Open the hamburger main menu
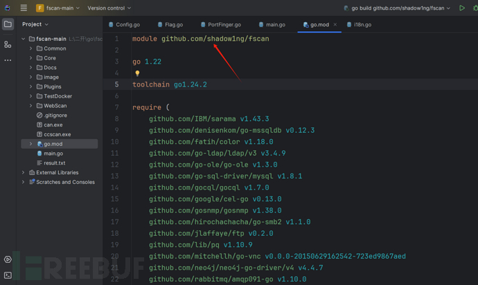The height and width of the screenshot is (285, 478). (24, 8)
